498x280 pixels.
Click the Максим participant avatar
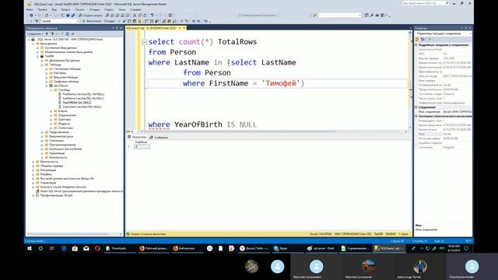coord(368,266)
